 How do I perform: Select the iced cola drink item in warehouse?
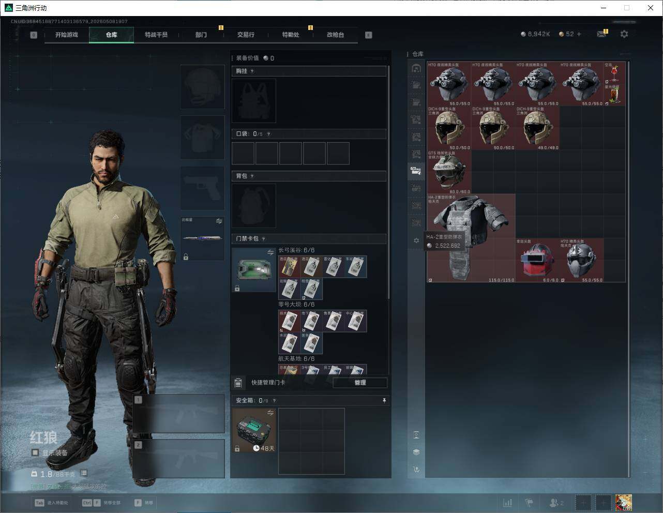click(x=614, y=95)
